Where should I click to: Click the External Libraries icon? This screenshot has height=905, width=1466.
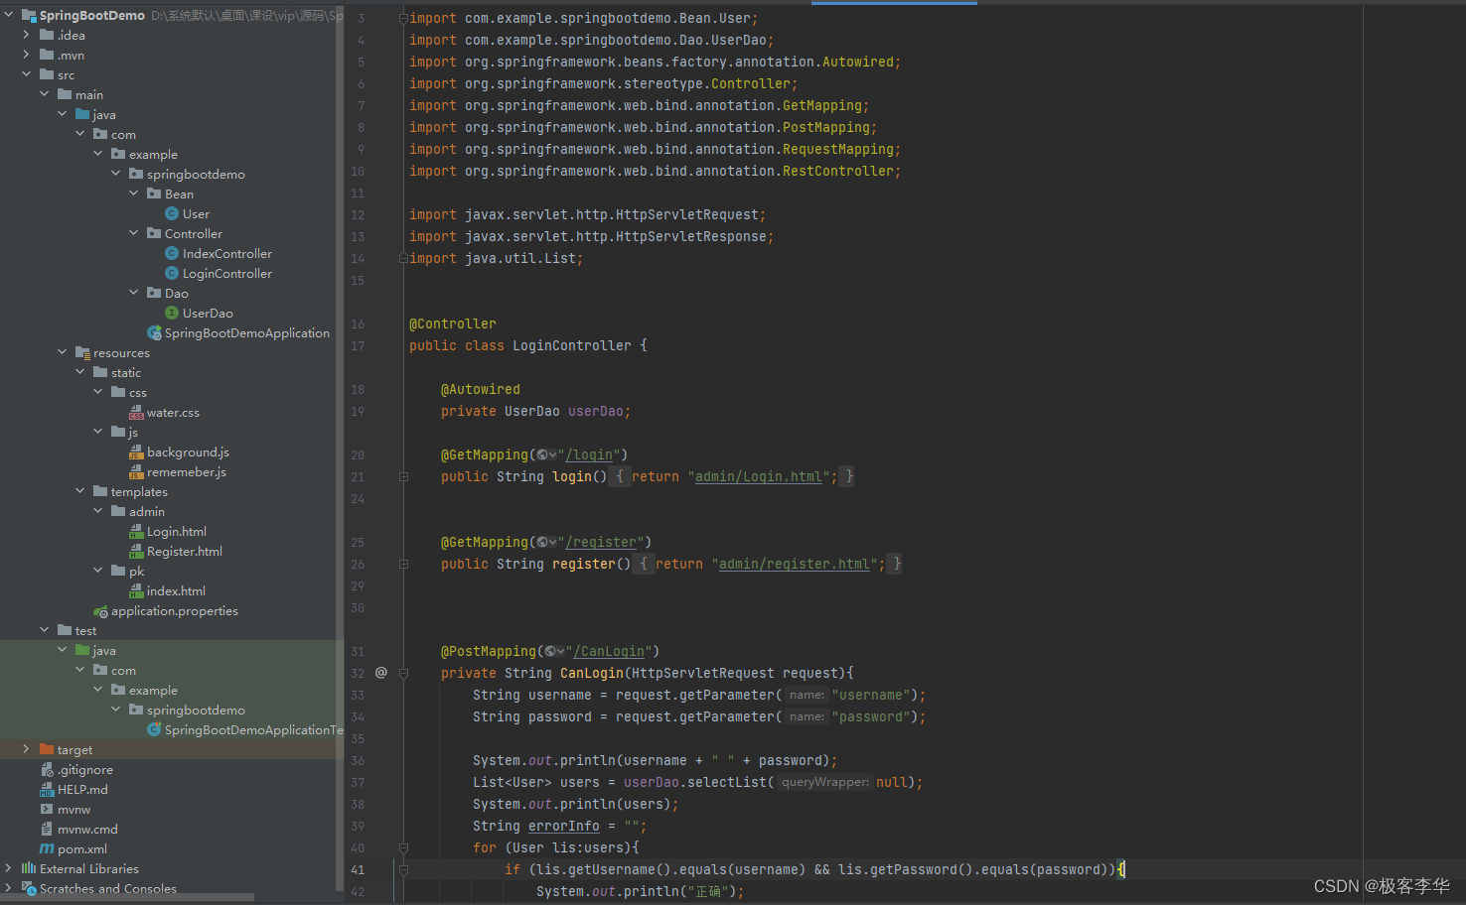(x=29, y=868)
